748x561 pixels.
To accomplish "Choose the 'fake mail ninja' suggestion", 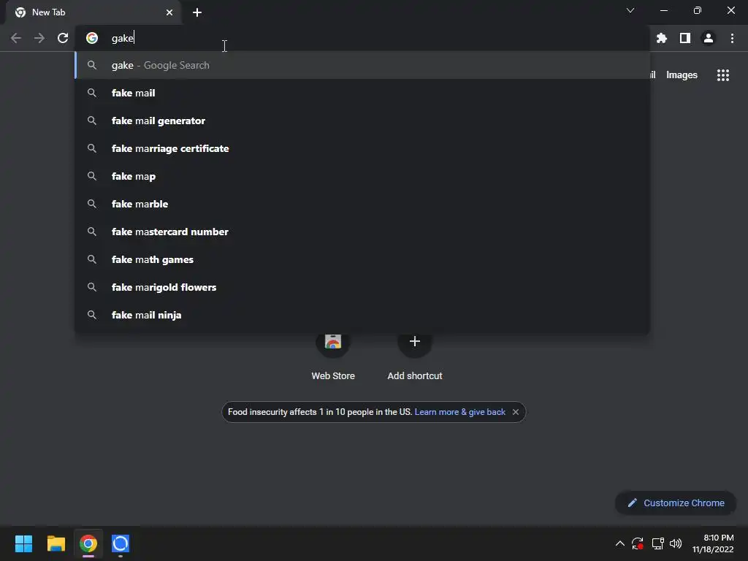I will 362,315.
